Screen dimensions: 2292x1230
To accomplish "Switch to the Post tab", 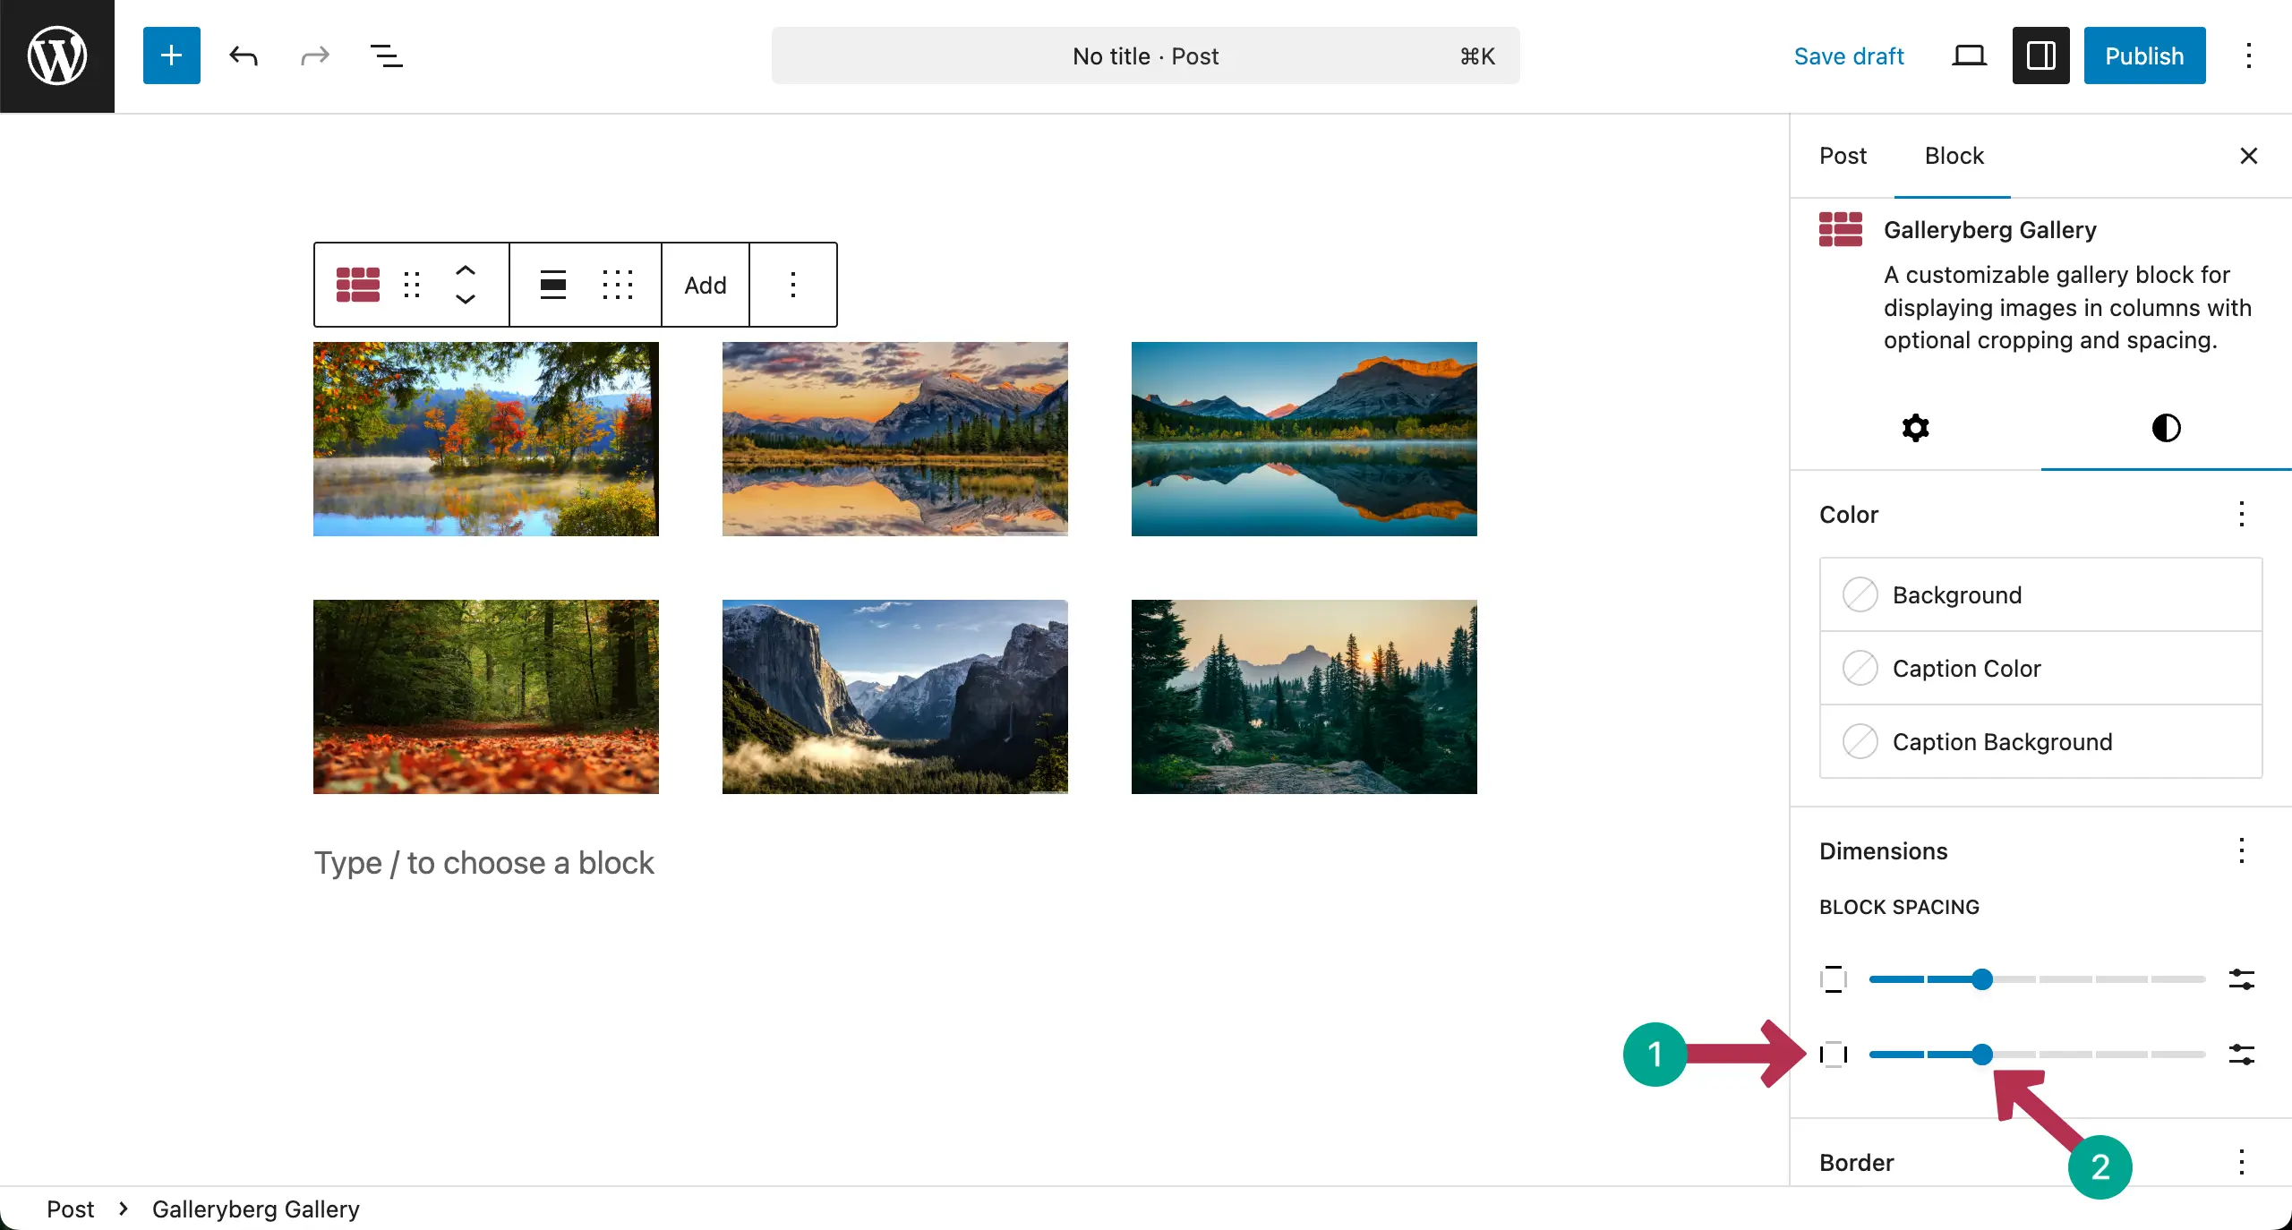I will [1843, 156].
